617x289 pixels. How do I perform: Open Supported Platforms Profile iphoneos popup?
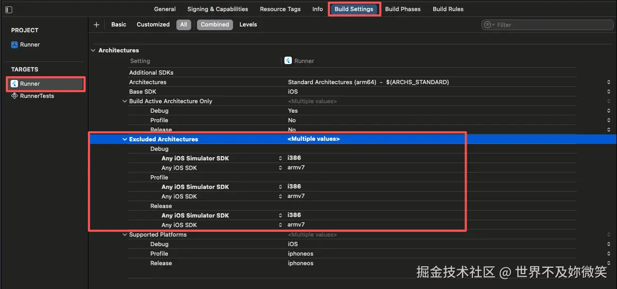click(609, 254)
